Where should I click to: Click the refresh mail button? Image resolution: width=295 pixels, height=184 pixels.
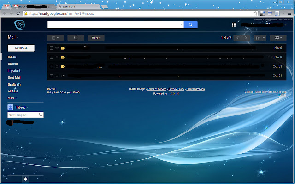(x=76, y=38)
